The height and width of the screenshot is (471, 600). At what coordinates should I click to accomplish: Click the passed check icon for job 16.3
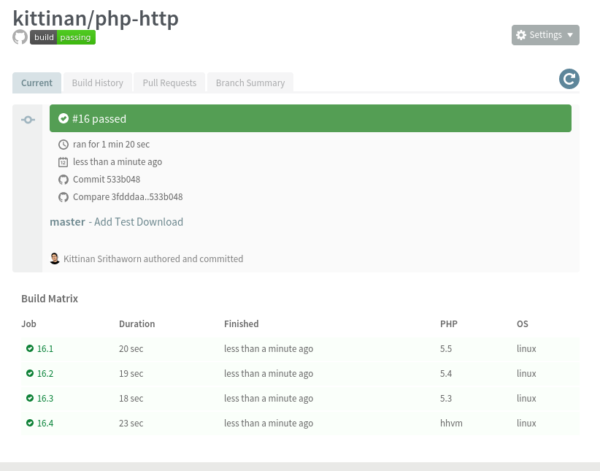coord(30,398)
